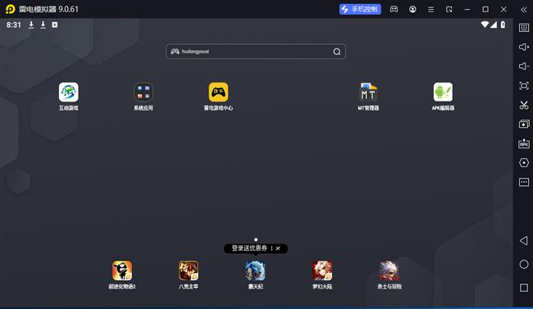
Task: Click the magnifier search icon
Action: click(x=337, y=52)
